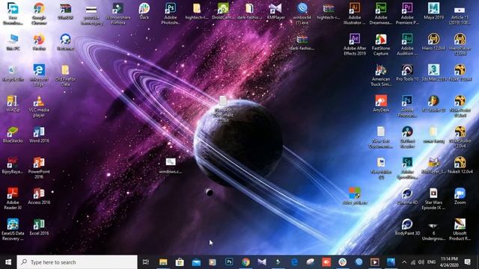Launch Excel 2016 from desktop

pyautogui.click(x=39, y=226)
